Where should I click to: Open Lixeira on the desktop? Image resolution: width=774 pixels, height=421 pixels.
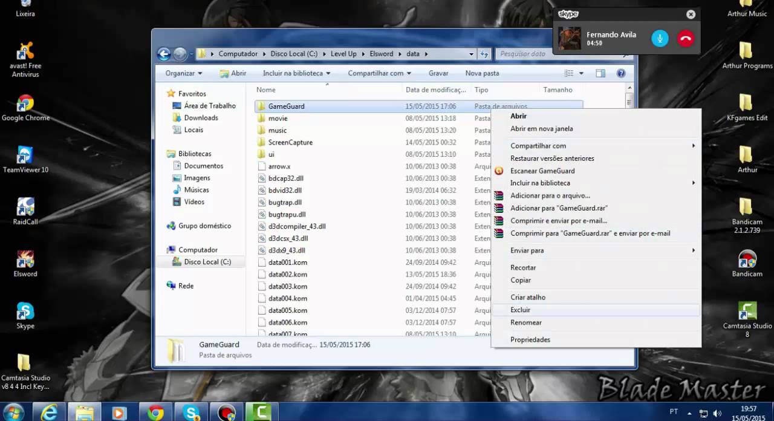[x=25, y=9]
